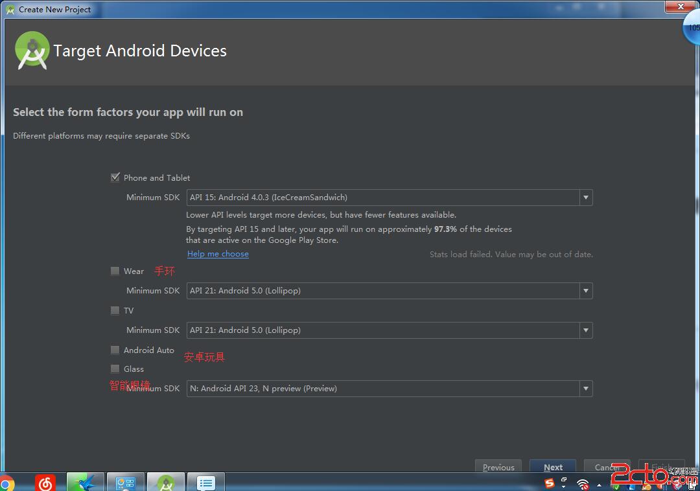The width and height of the screenshot is (700, 491).
Task: Click the TV API 21 Lollipop combo box
Action: tap(390, 330)
